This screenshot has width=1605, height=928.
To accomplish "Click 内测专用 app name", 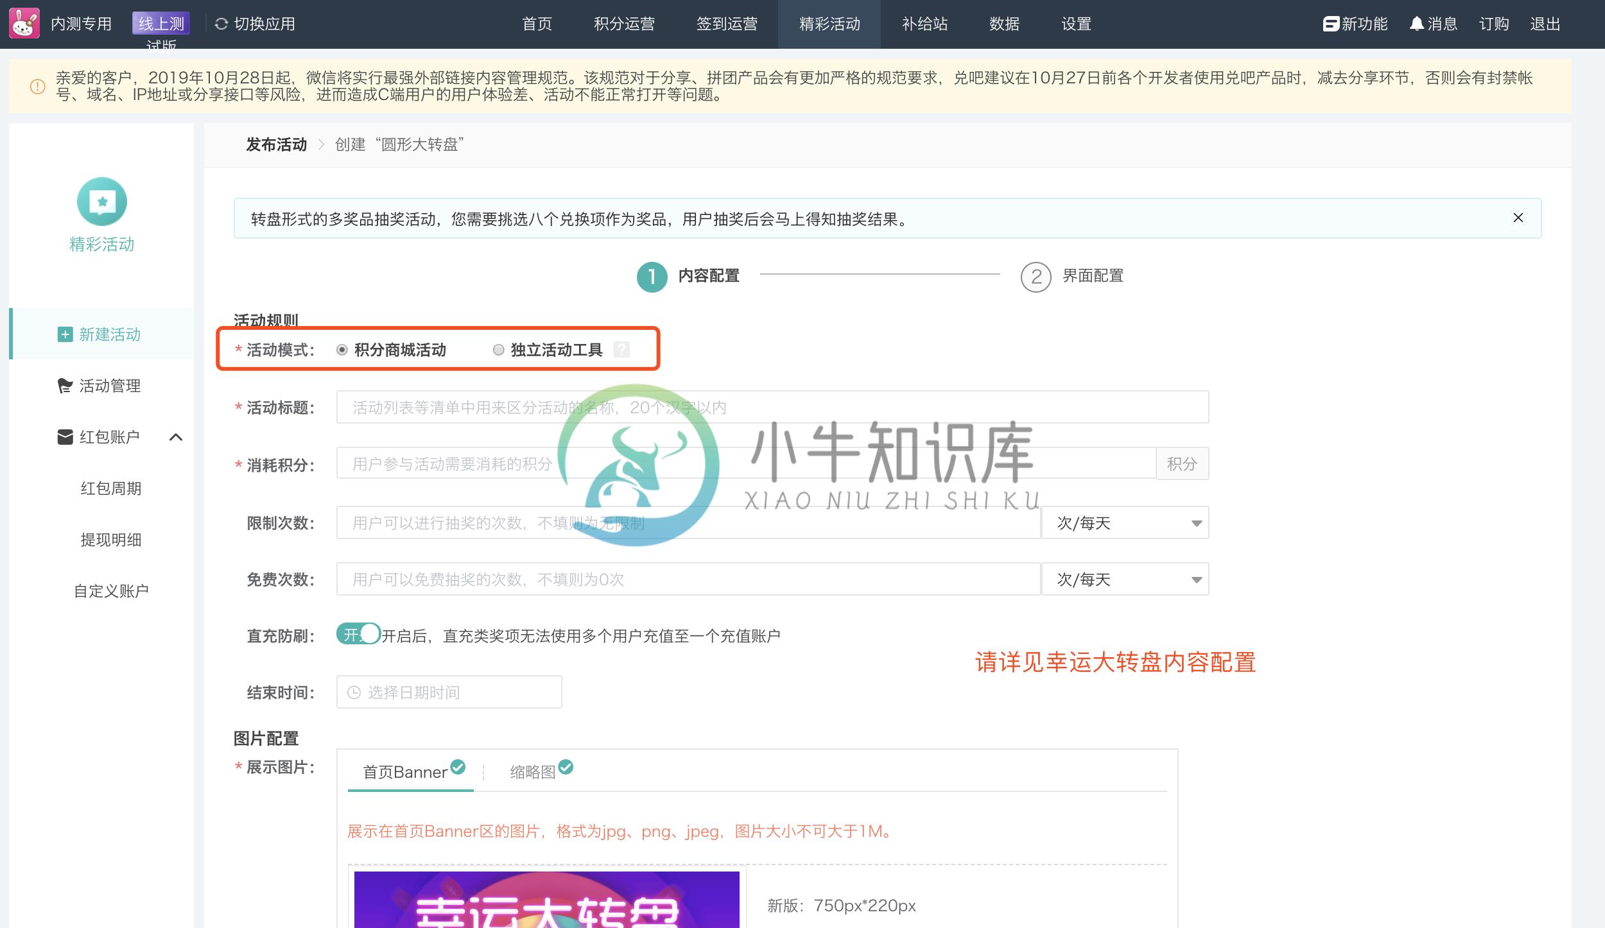I will [82, 24].
